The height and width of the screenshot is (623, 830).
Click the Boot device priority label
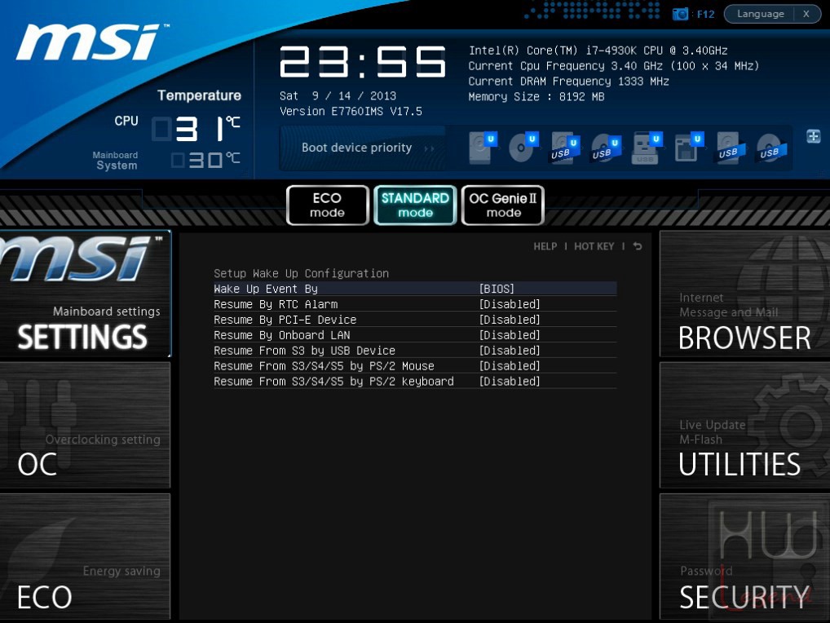coord(356,148)
